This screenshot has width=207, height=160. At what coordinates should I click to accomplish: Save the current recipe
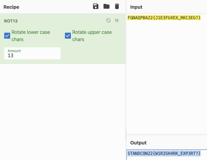(96, 6)
